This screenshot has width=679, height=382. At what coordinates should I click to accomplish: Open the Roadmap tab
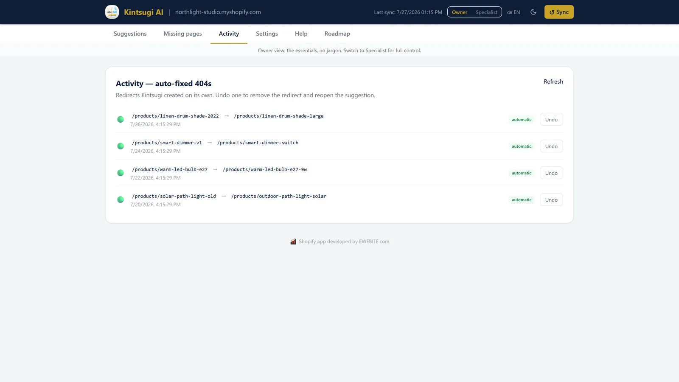337,34
